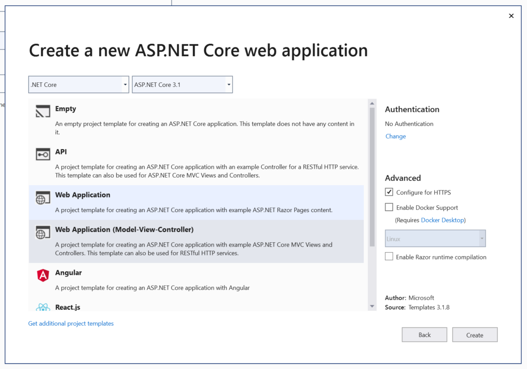Enable Docker Support checkbox
Image resolution: width=527 pixels, height=369 pixels.
(x=389, y=207)
